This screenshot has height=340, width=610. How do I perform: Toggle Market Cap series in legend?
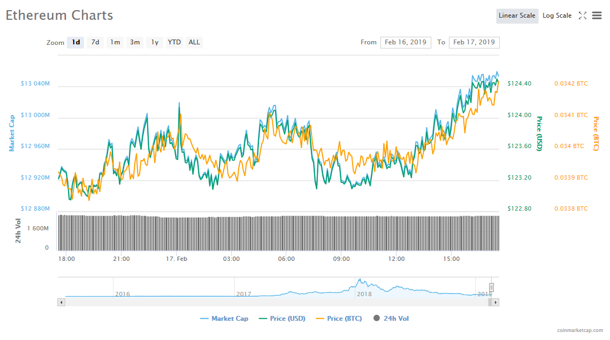[224, 319]
